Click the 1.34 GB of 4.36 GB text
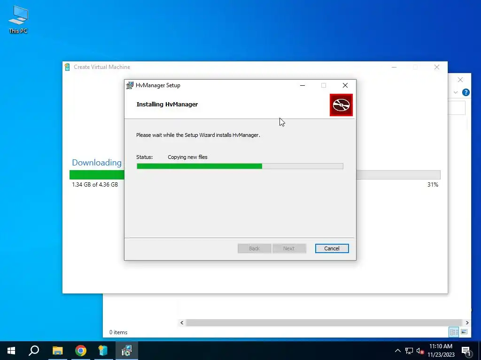 (x=95, y=185)
